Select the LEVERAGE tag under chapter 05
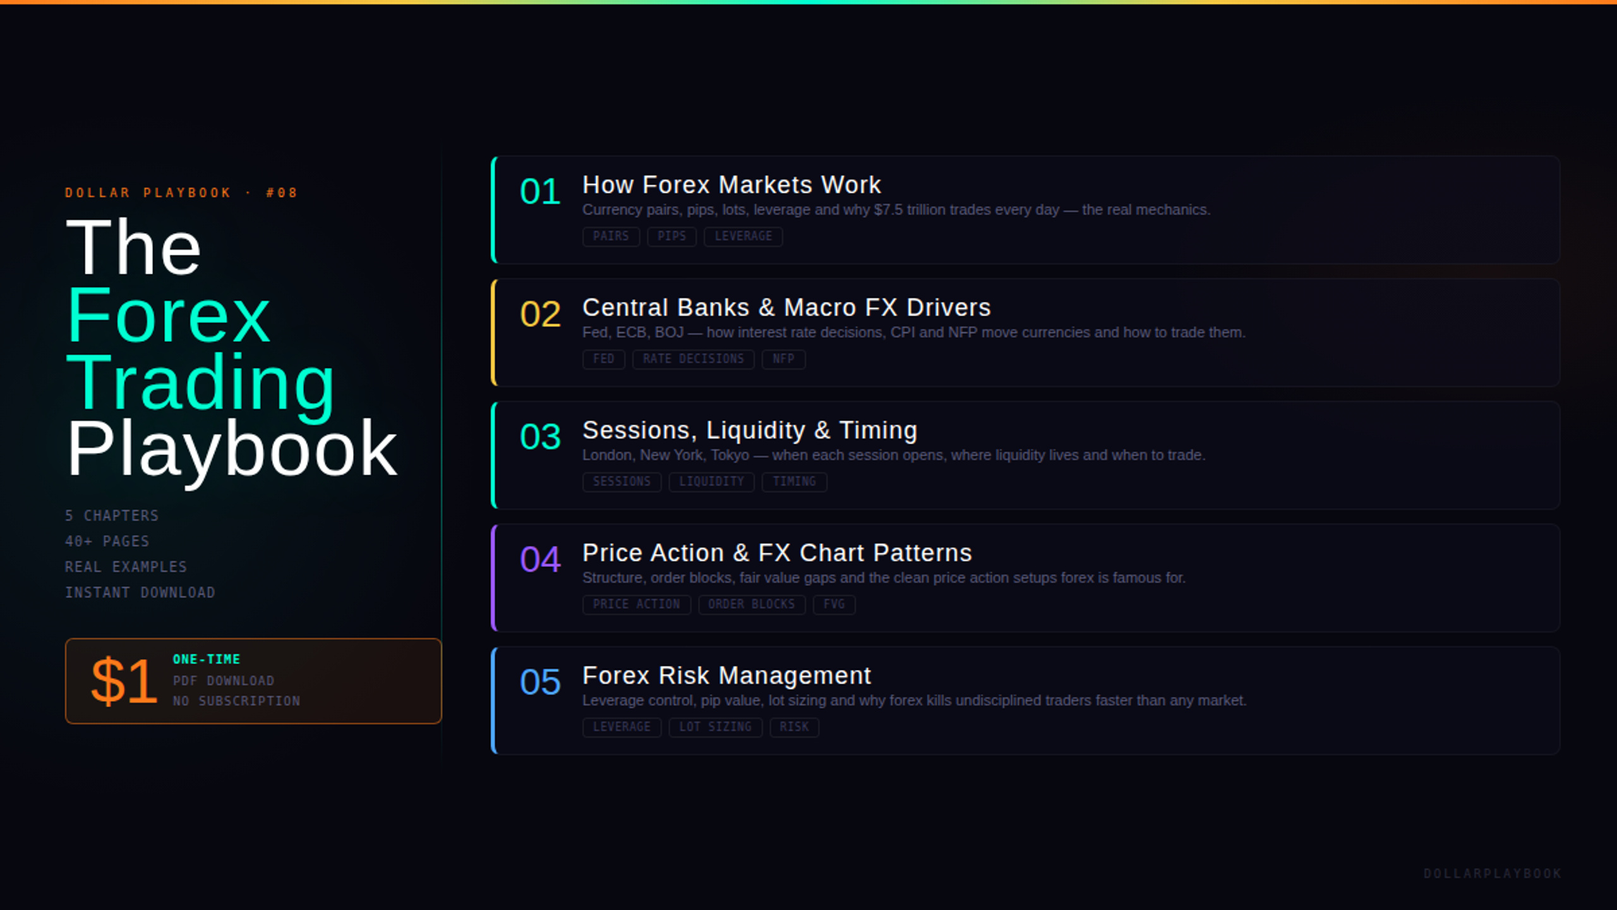The image size is (1617, 910). click(x=622, y=727)
